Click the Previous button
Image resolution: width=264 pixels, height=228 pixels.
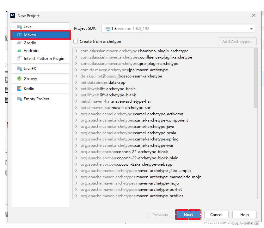pyautogui.click(x=160, y=214)
